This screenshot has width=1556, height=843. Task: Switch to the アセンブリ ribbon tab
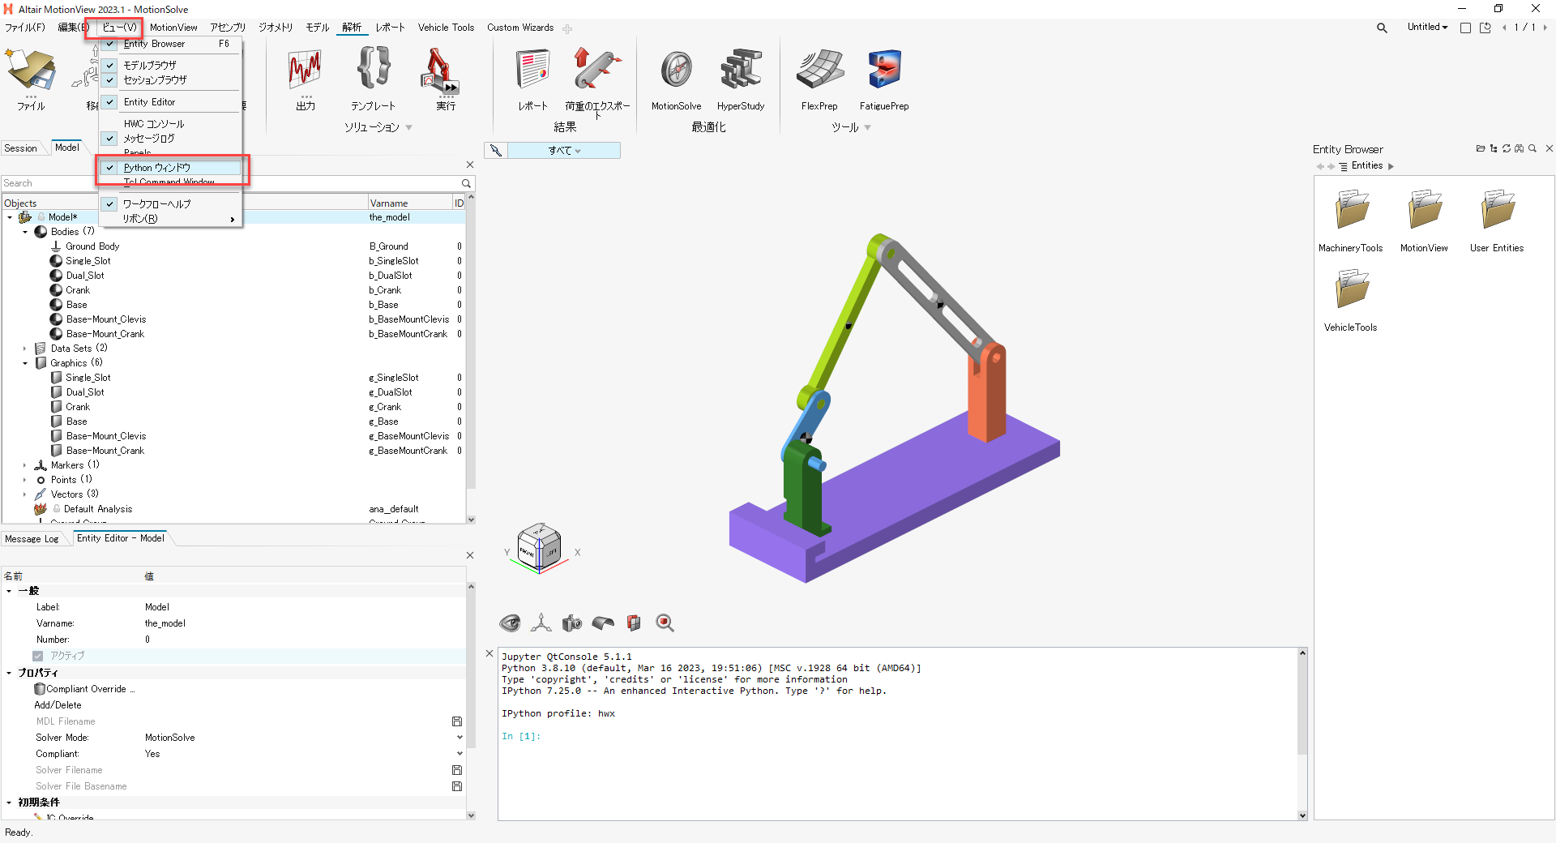tap(228, 28)
